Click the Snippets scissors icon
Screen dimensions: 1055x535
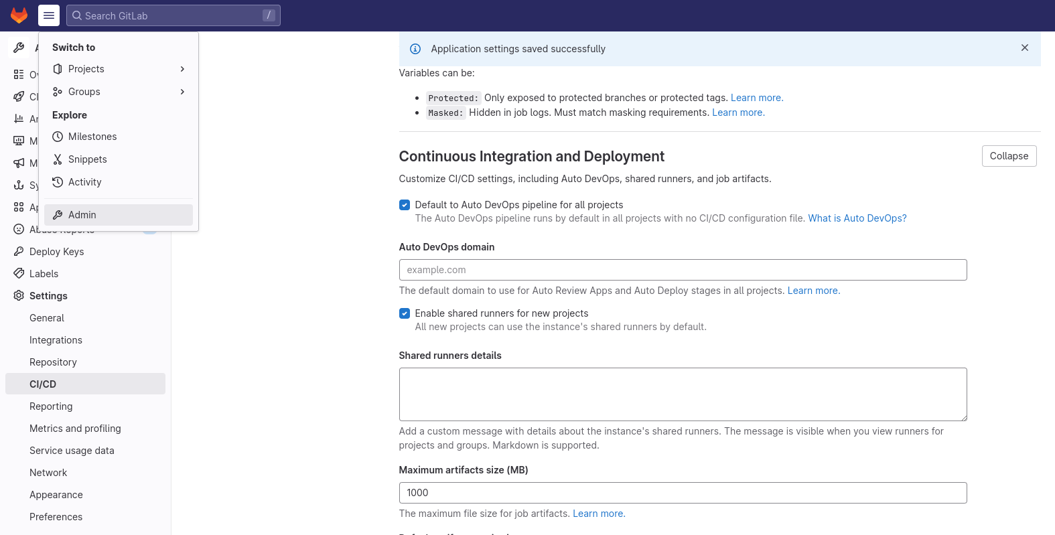[58, 159]
